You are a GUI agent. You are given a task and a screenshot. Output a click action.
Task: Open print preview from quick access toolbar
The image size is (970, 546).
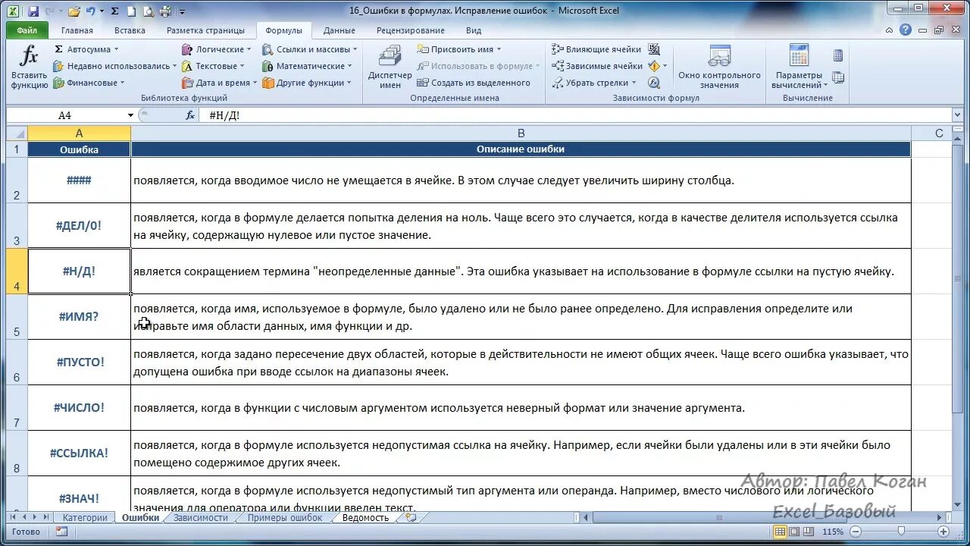149,11
